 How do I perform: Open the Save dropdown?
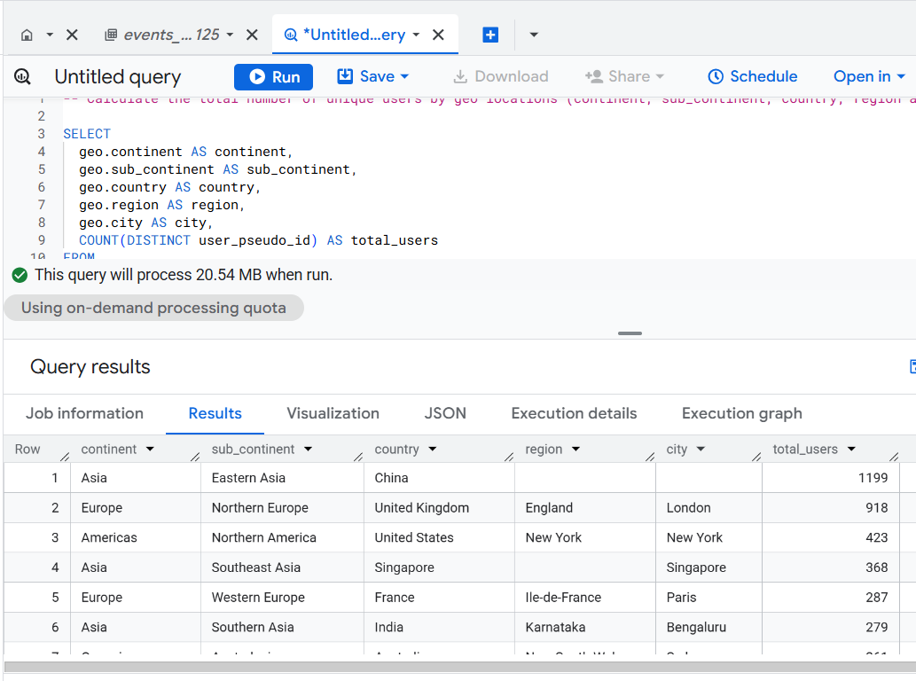point(373,77)
